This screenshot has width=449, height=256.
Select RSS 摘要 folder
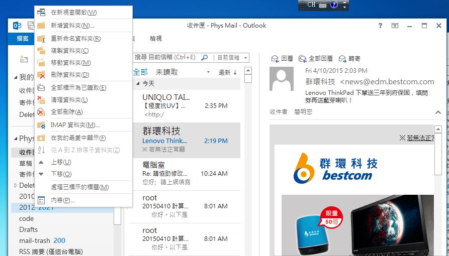click(x=51, y=251)
